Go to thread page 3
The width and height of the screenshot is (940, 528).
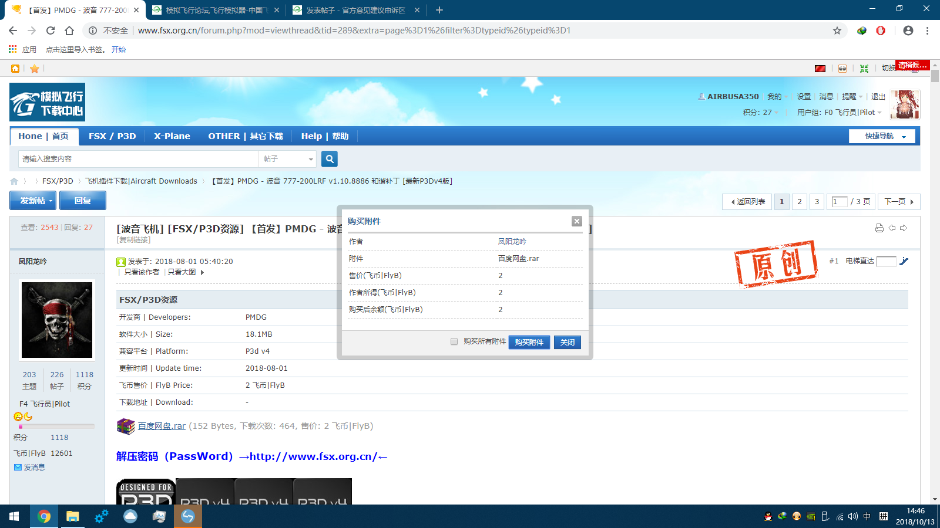pos(817,202)
